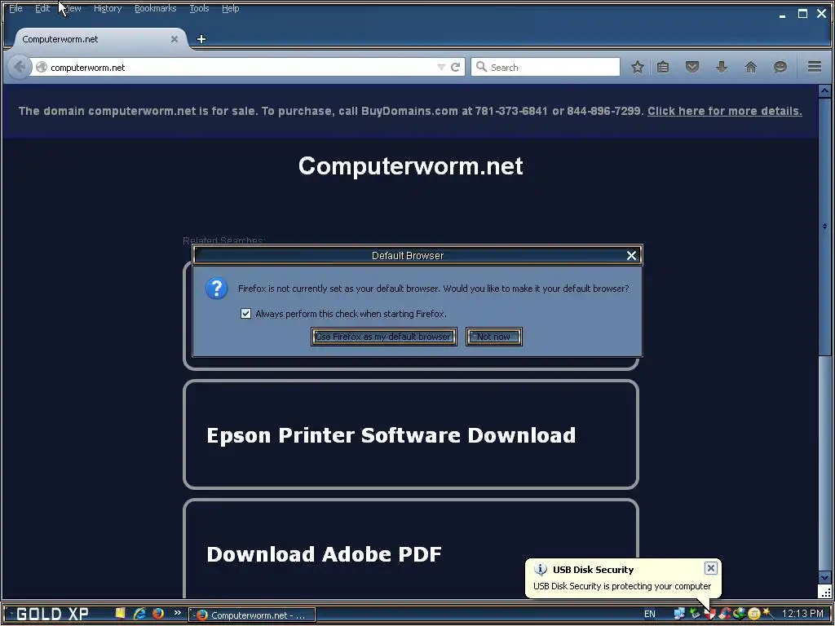Open the View menu
835x626 pixels.
click(x=73, y=8)
